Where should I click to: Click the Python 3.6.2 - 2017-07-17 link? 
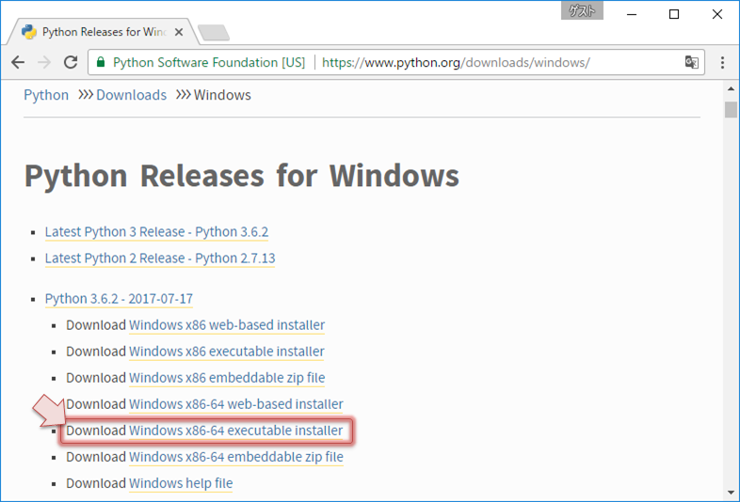(119, 299)
